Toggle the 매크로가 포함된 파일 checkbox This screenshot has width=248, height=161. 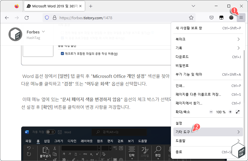(x=62, y=53)
